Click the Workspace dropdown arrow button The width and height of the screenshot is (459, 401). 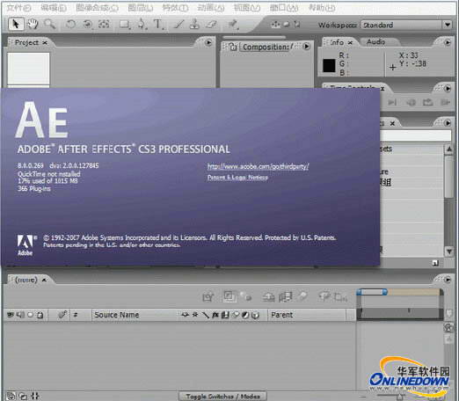[448, 25]
